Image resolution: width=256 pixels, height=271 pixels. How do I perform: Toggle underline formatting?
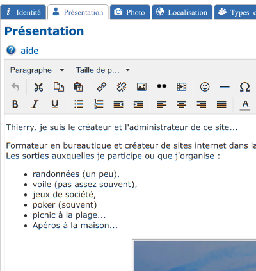click(55, 104)
